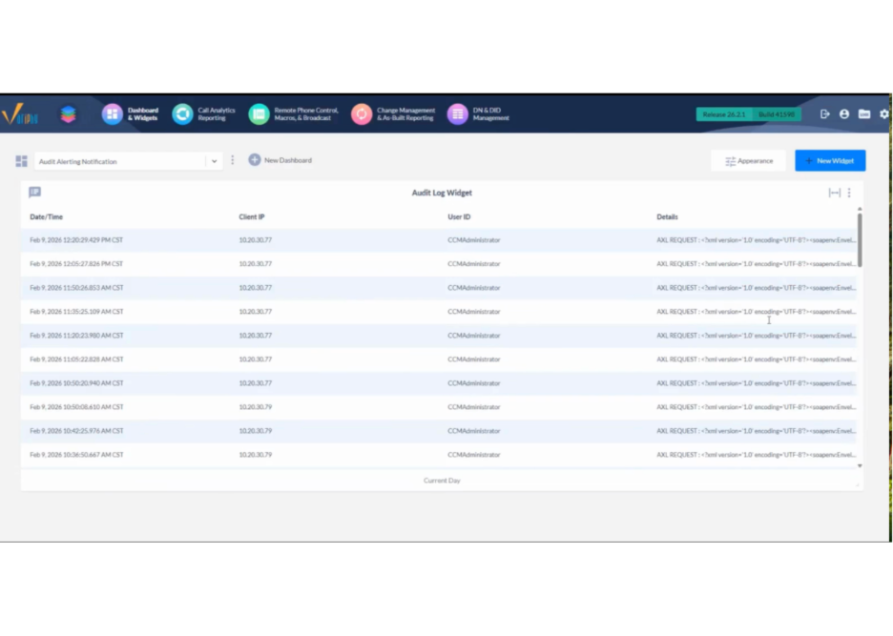Open the user profile account icon
The width and height of the screenshot is (893, 636).
pos(844,114)
